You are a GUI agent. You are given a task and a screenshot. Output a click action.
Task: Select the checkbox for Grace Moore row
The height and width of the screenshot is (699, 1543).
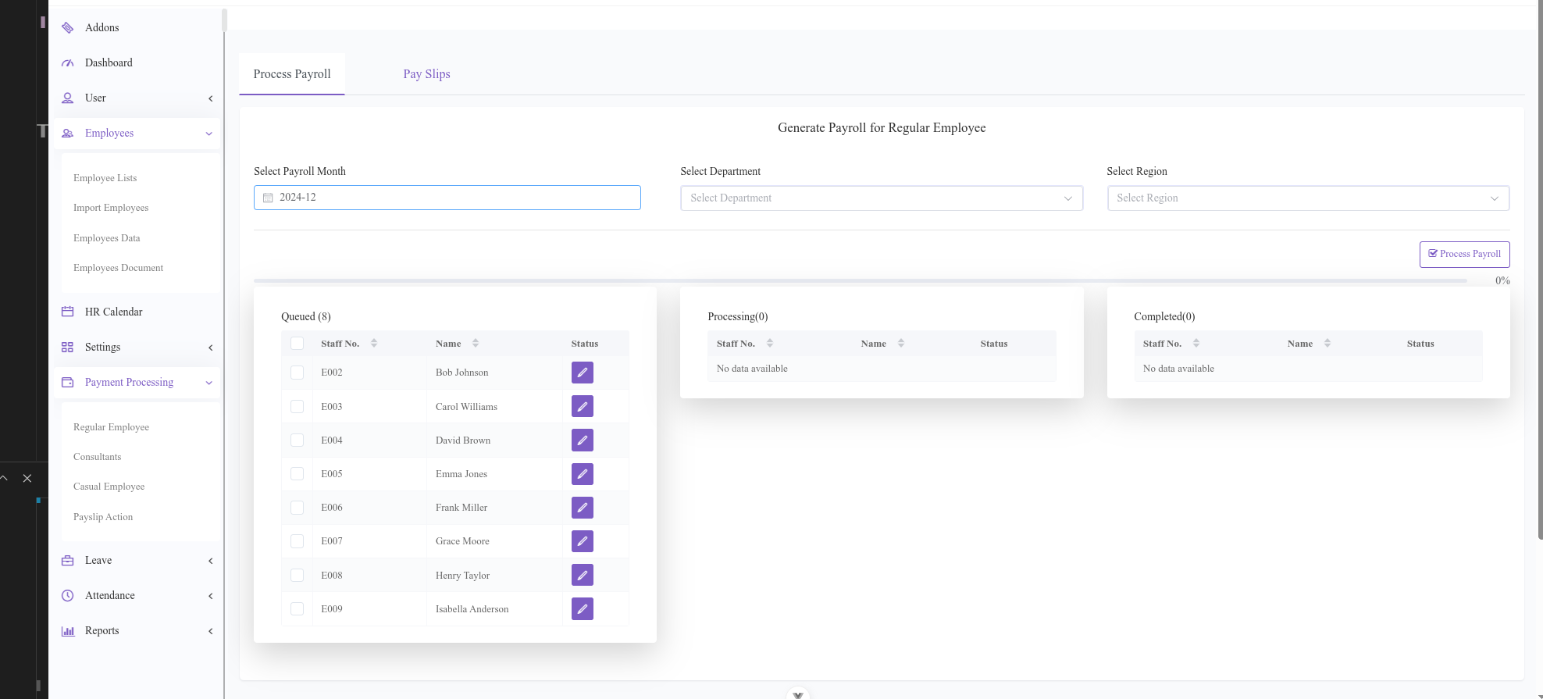(x=297, y=541)
